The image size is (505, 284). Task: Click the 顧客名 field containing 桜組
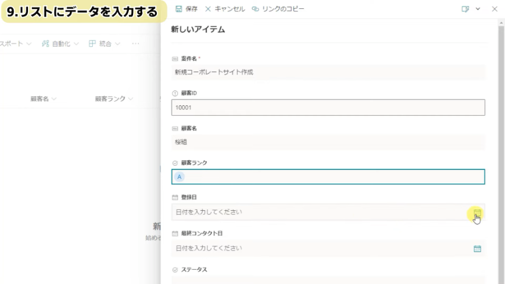[328, 143]
